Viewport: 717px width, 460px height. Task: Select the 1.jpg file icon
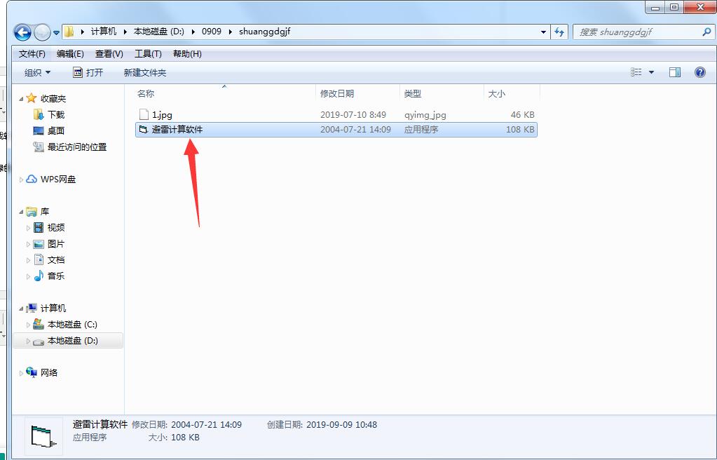(144, 114)
